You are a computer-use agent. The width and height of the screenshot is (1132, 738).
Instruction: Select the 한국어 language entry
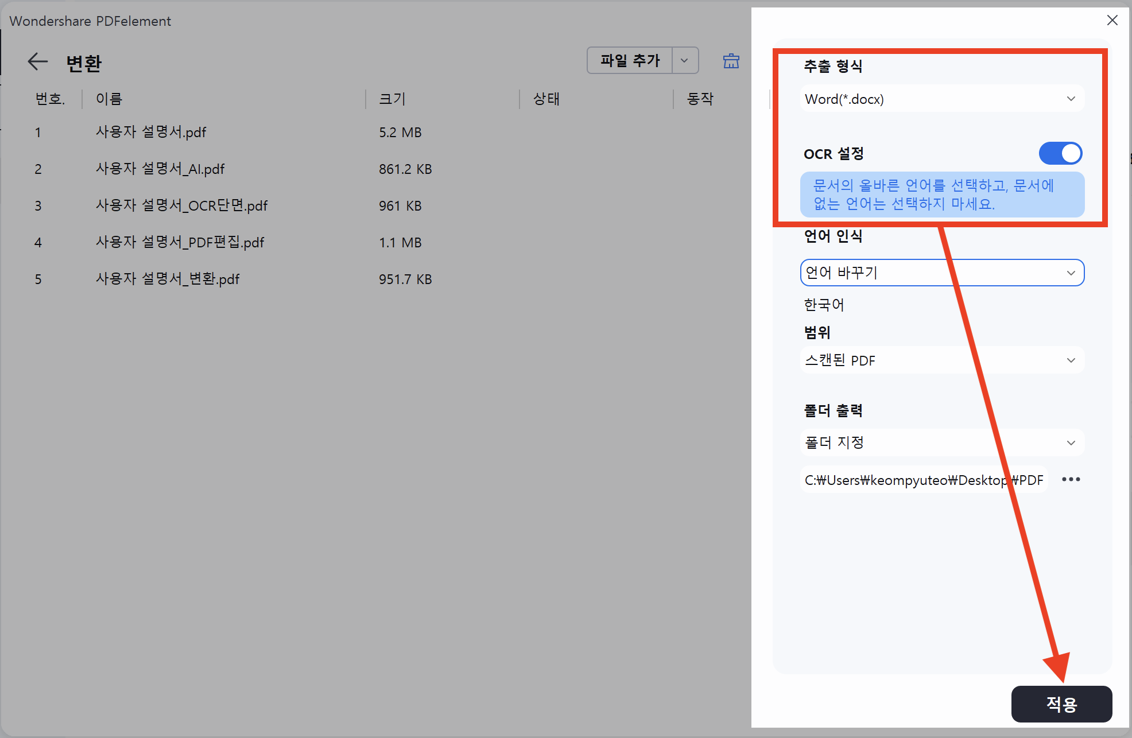[824, 304]
